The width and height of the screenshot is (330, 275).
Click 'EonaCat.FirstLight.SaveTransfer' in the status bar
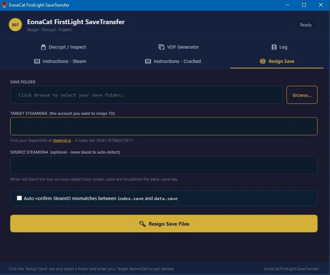coord(292,269)
